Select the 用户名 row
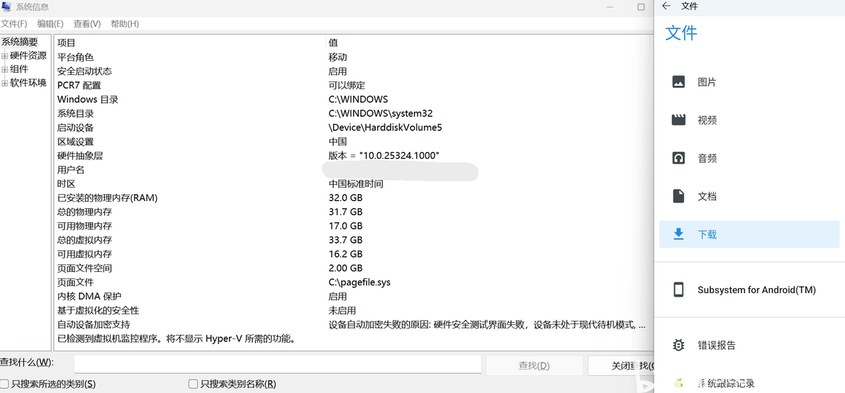 point(352,169)
